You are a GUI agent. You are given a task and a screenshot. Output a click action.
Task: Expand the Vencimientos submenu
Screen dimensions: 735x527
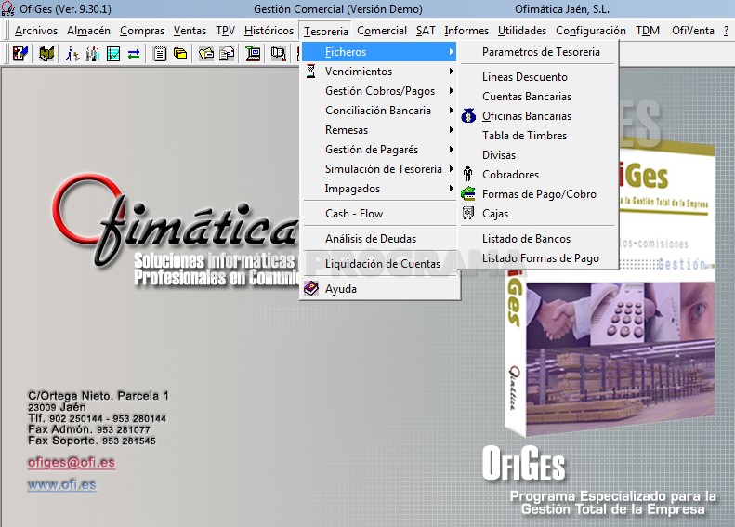[380, 72]
